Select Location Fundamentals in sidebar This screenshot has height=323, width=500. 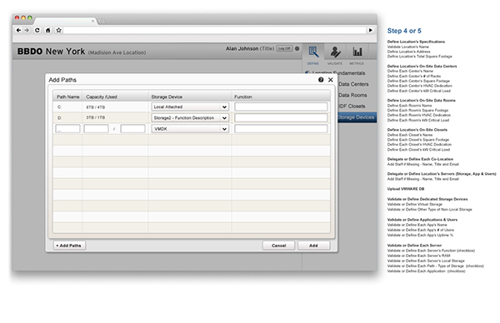tap(338, 73)
